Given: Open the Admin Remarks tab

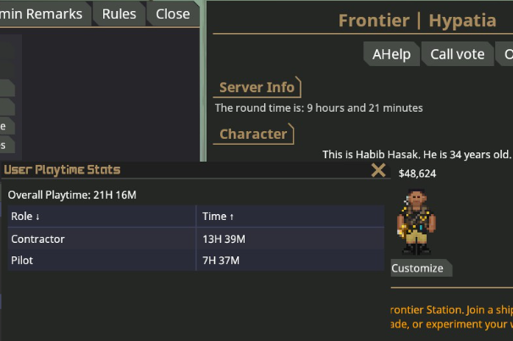Looking at the screenshot, I should pos(42,14).
